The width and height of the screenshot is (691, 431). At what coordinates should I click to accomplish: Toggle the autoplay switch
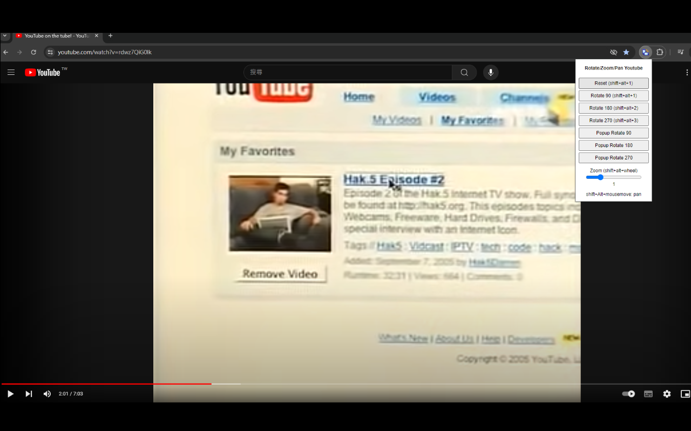point(628,394)
